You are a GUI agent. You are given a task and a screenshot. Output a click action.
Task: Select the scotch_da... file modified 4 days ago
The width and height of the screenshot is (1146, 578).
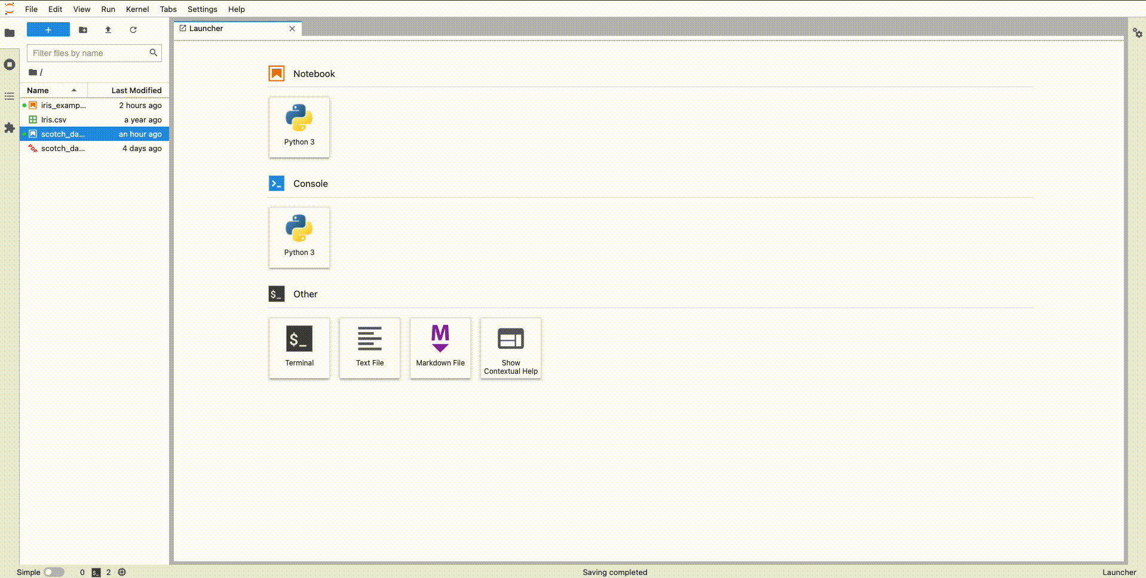[x=94, y=148]
